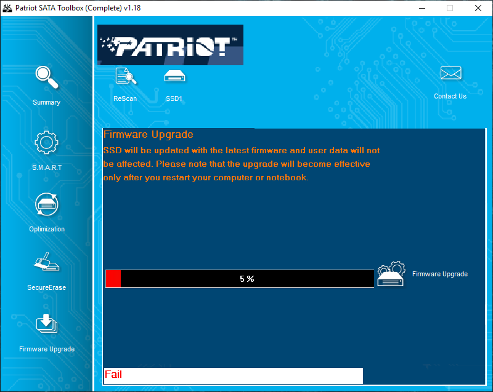The height and width of the screenshot is (392, 493).
Task: Select the SecureErase brush icon
Action: (47, 262)
